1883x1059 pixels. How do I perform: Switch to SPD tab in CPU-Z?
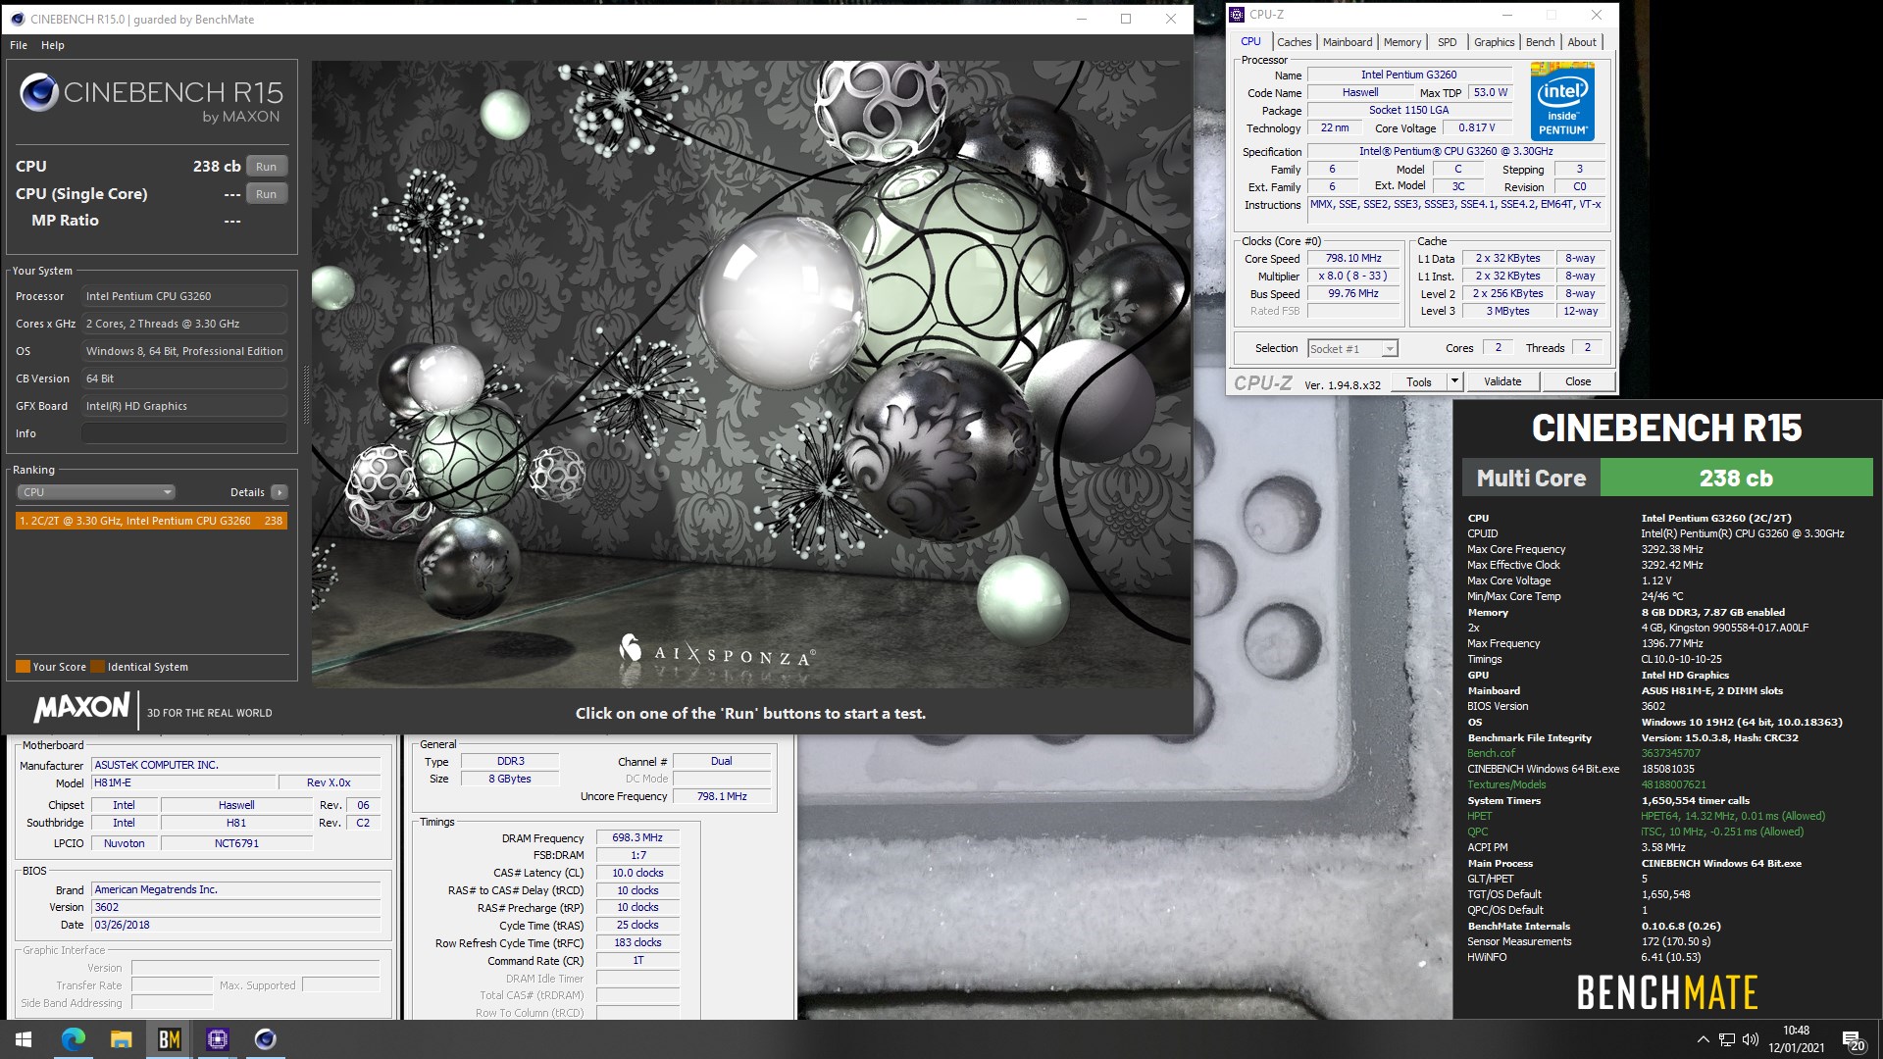[x=1447, y=42]
